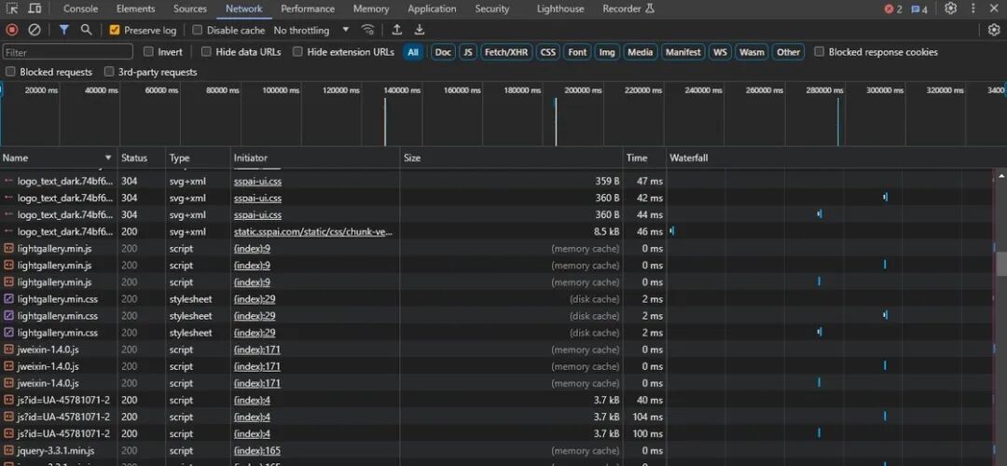Open network conditions wifi icon
Screen dimensions: 1007x466
point(368,30)
